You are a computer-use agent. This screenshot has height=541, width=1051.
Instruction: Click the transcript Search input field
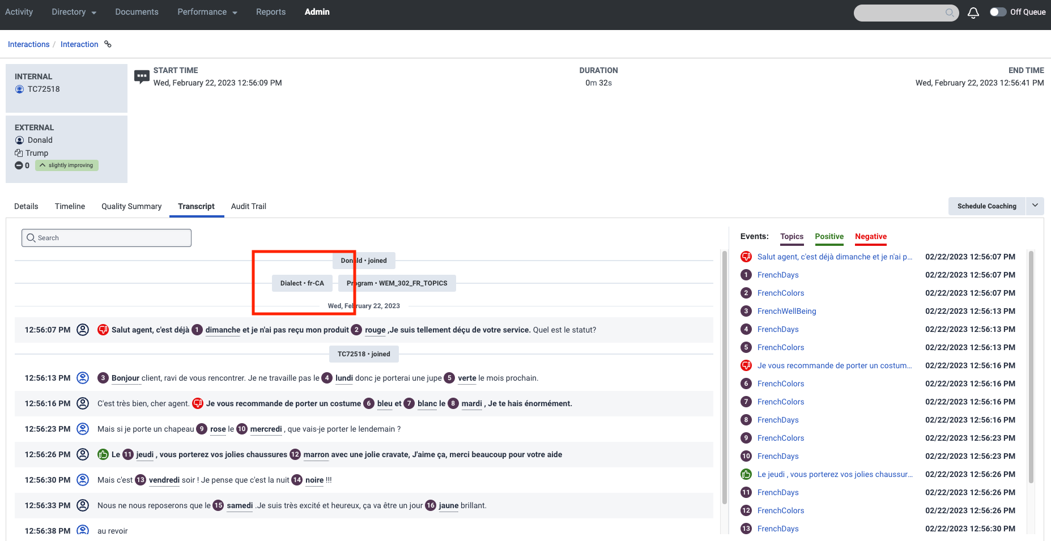pyautogui.click(x=106, y=237)
